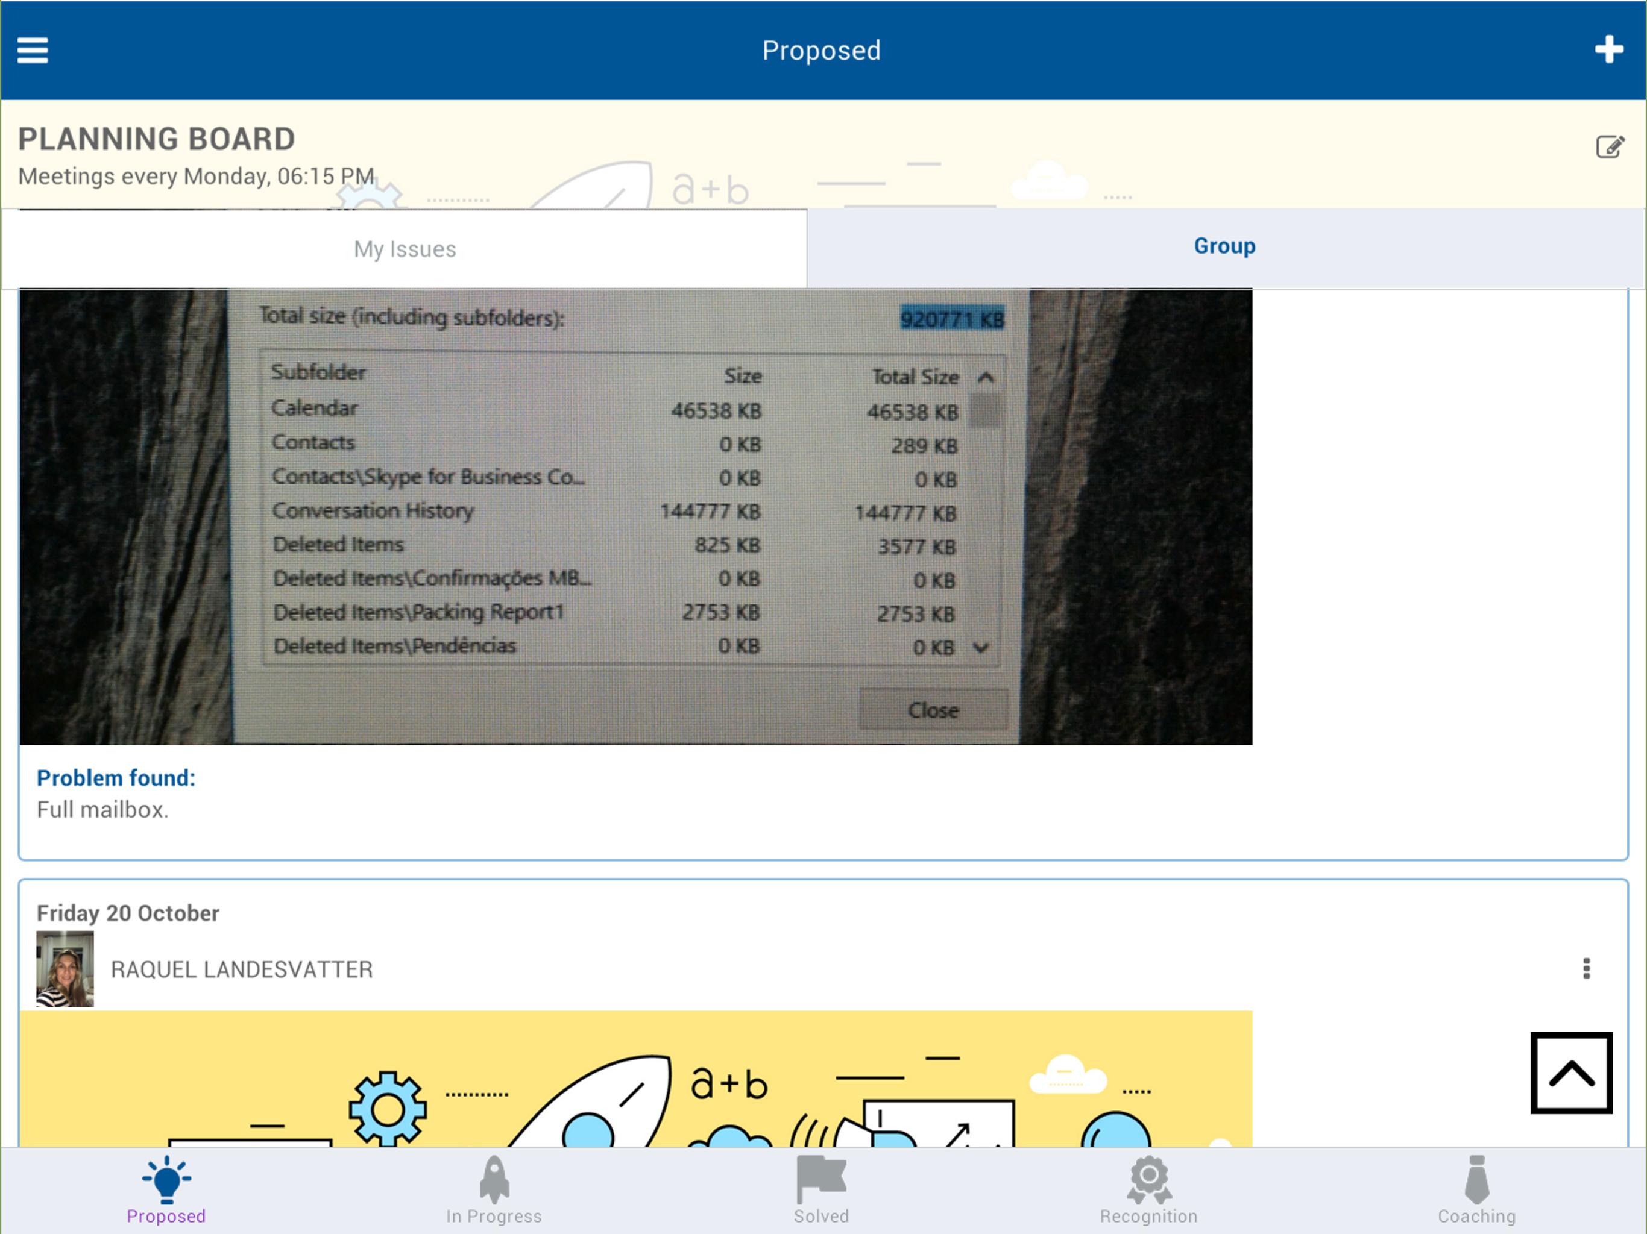Add a new proposed issue with plus icon
This screenshot has width=1647, height=1234.
coord(1608,50)
